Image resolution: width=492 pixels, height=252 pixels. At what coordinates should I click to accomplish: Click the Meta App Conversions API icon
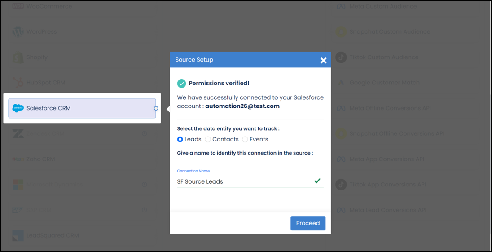click(341, 159)
